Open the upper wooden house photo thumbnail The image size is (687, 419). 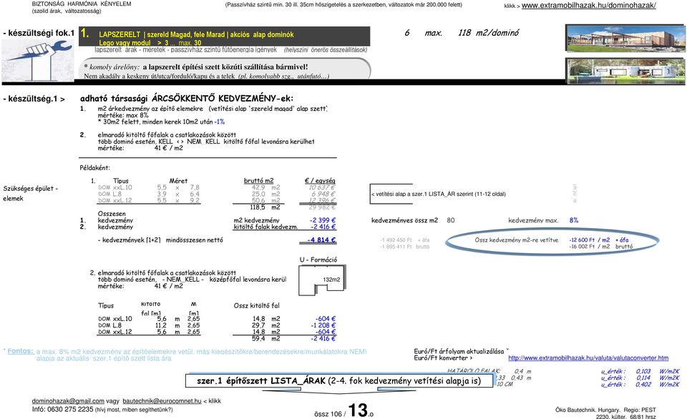[x=625, y=39]
